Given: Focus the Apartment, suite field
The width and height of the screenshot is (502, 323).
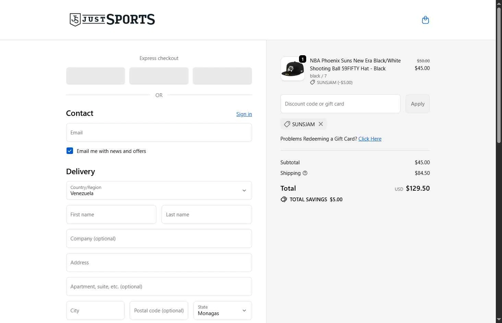Looking at the screenshot, I should click(x=159, y=287).
